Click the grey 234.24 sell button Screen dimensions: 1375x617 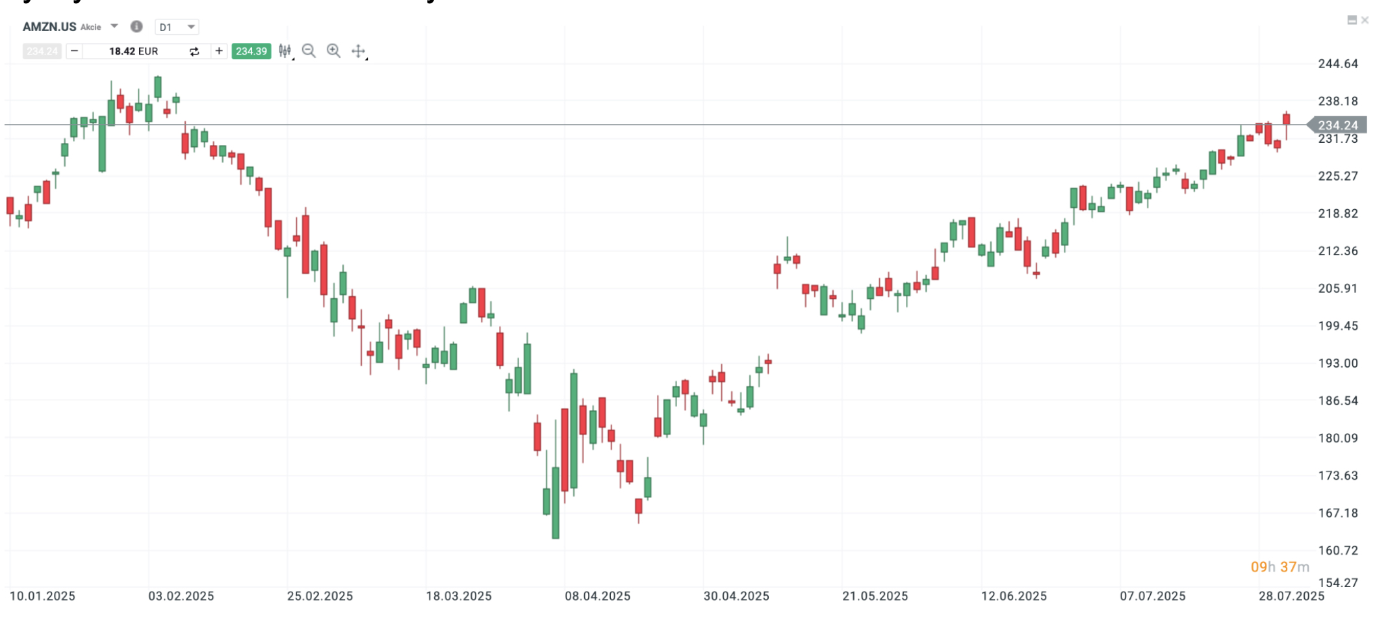pos(42,51)
